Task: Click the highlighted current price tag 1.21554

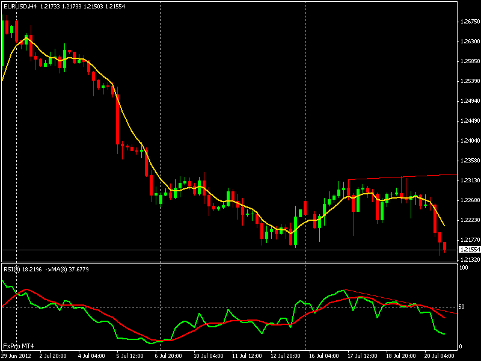Action: (470, 250)
